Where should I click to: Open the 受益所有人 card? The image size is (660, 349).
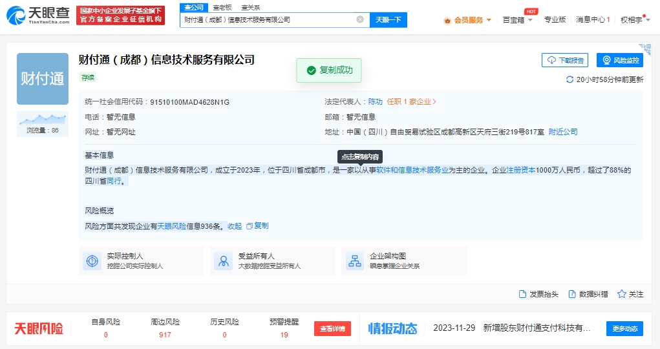point(273,261)
